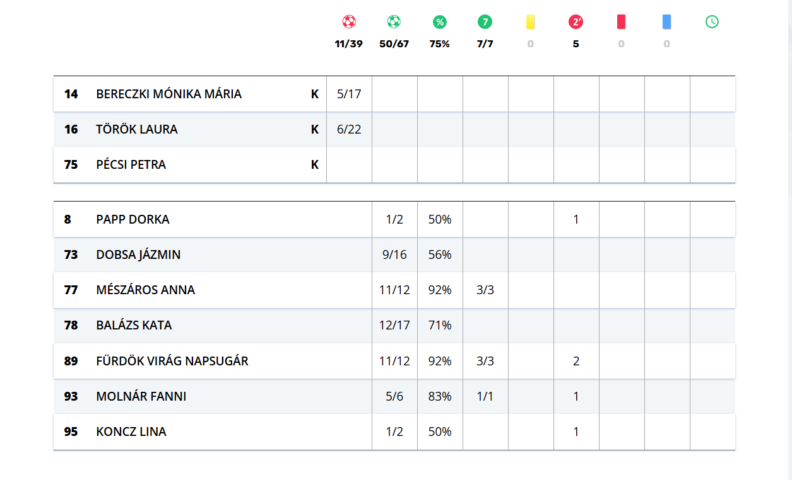Click Koncz Lina's name
The height and width of the screenshot is (480, 792).
click(131, 431)
